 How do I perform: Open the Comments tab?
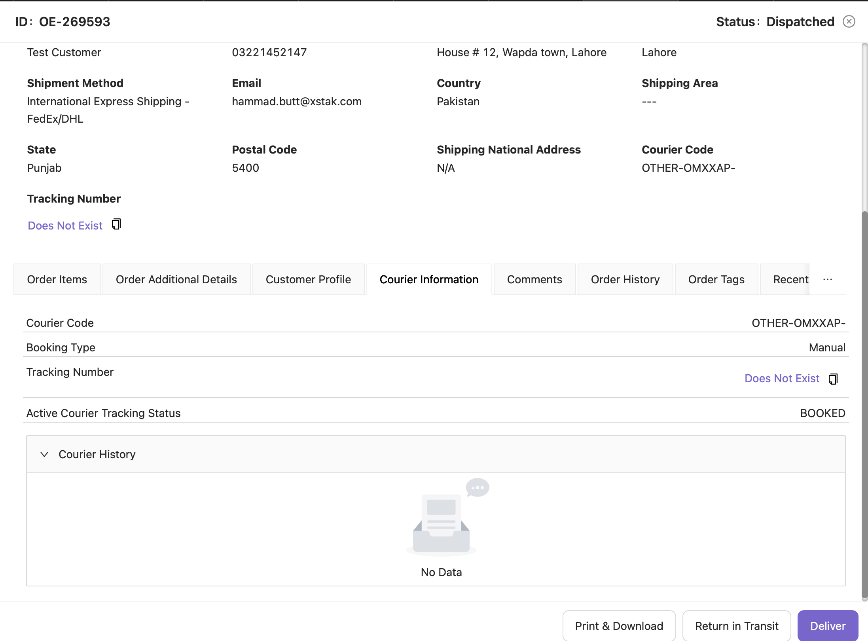click(x=534, y=279)
